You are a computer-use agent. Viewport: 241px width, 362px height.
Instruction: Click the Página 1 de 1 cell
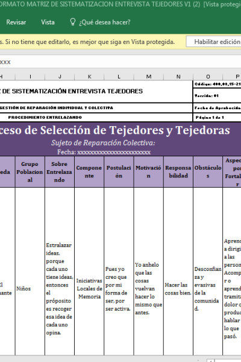[x=217, y=117]
